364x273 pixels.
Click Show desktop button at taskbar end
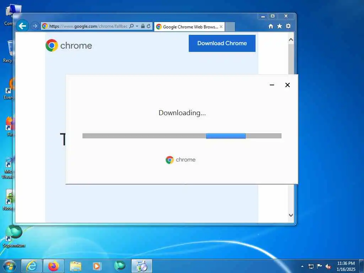pos(362,266)
